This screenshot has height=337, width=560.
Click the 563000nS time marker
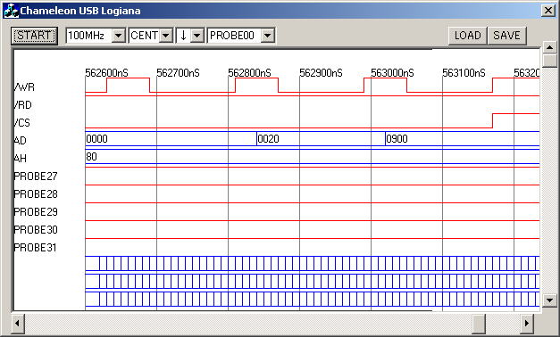click(x=392, y=73)
